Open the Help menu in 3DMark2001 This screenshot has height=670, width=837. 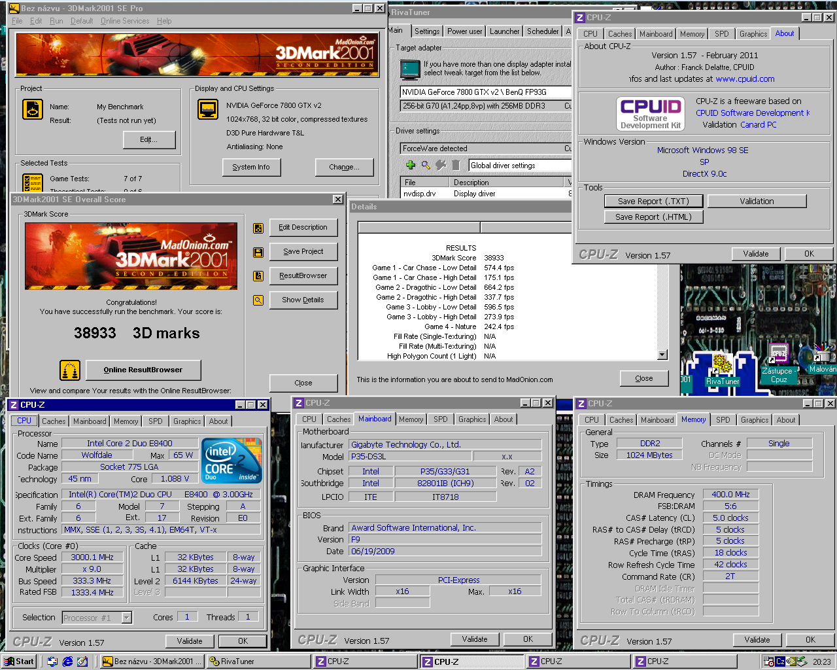tap(164, 21)
